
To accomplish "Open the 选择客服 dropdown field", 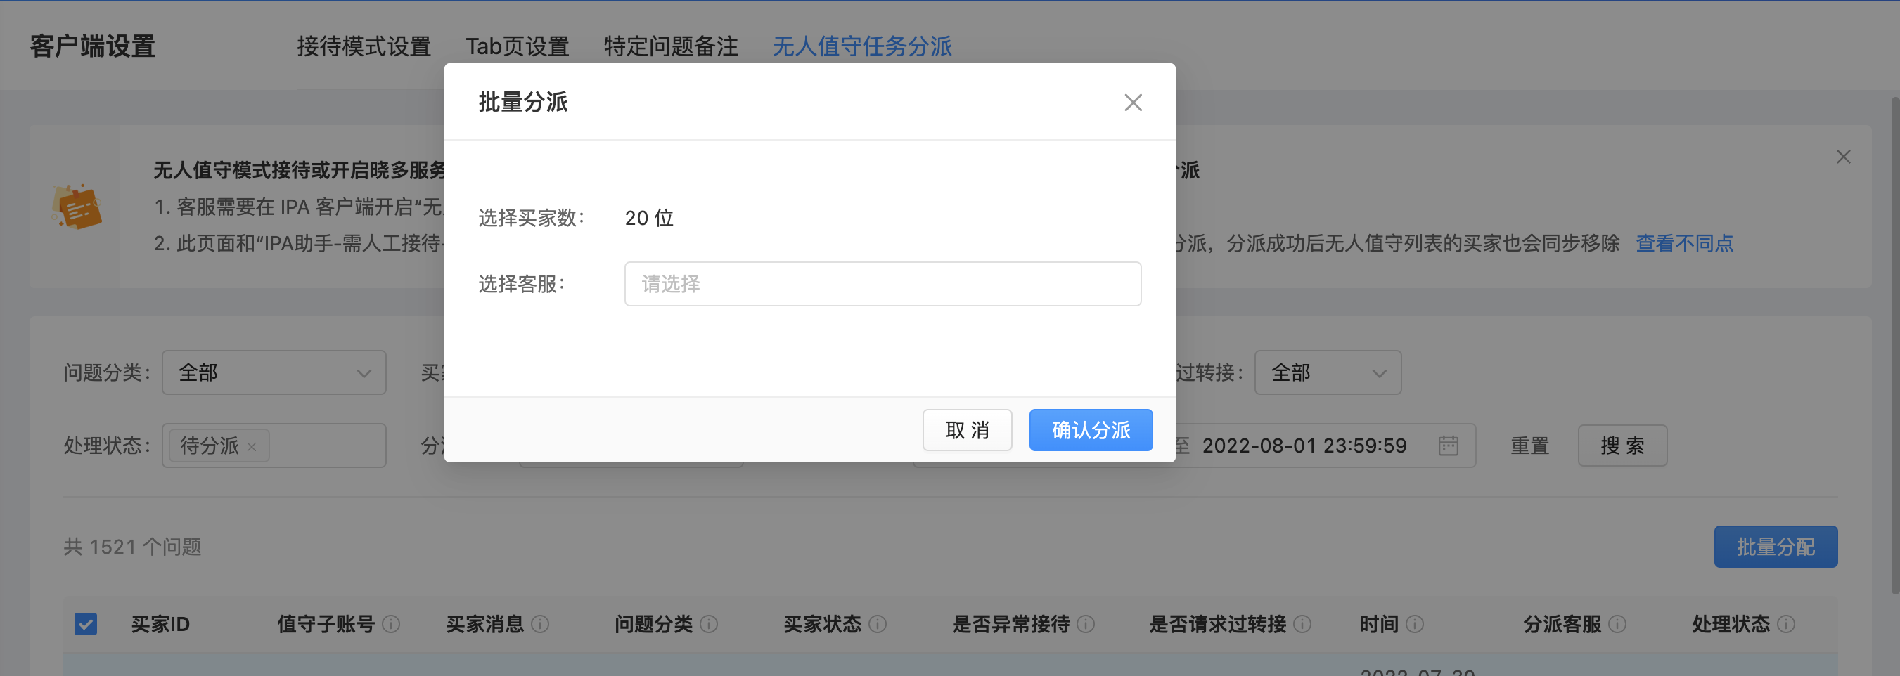I will [883, 284].
